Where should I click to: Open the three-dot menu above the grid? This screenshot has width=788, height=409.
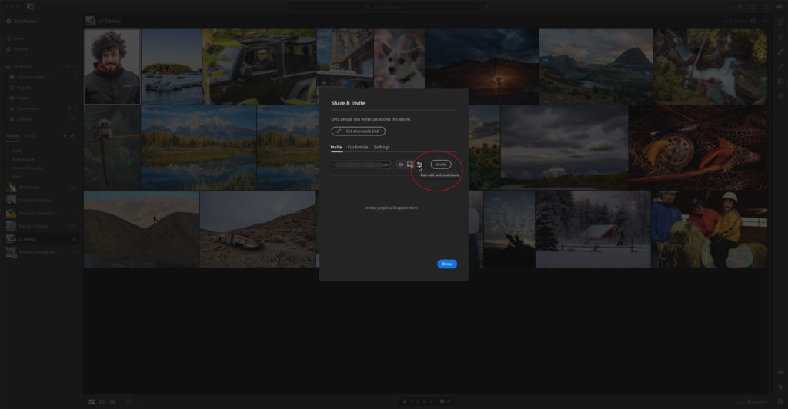point(765,21)
